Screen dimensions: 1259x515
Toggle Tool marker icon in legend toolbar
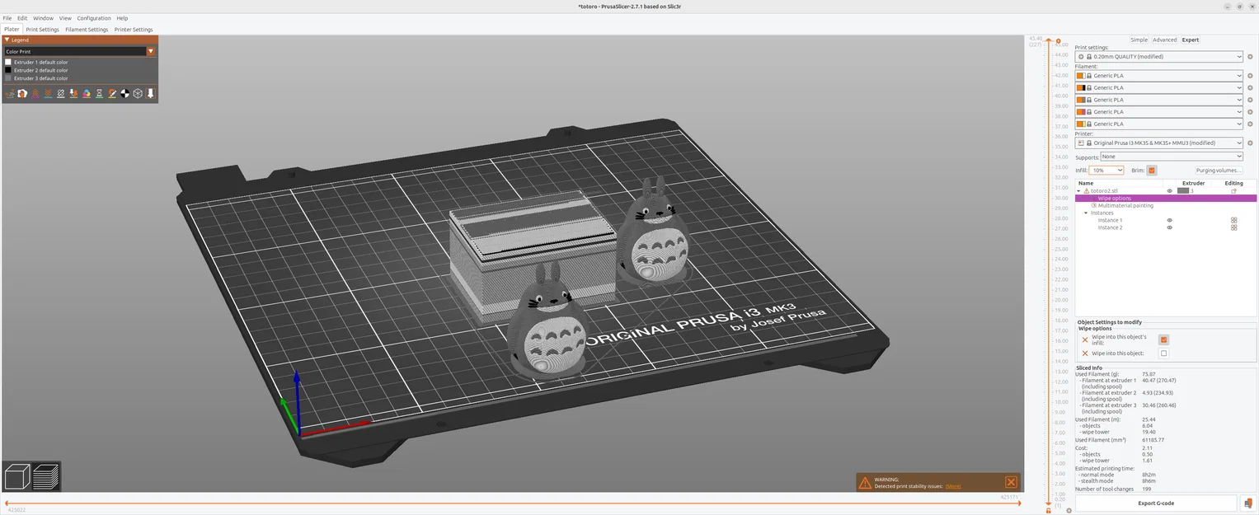click(x=150, y=94)
